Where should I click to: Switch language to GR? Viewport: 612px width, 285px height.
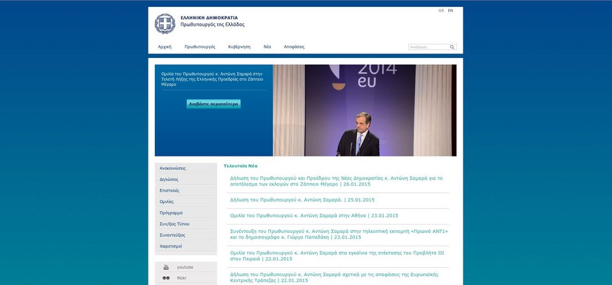pyautogui.click(x=441, y=11)
